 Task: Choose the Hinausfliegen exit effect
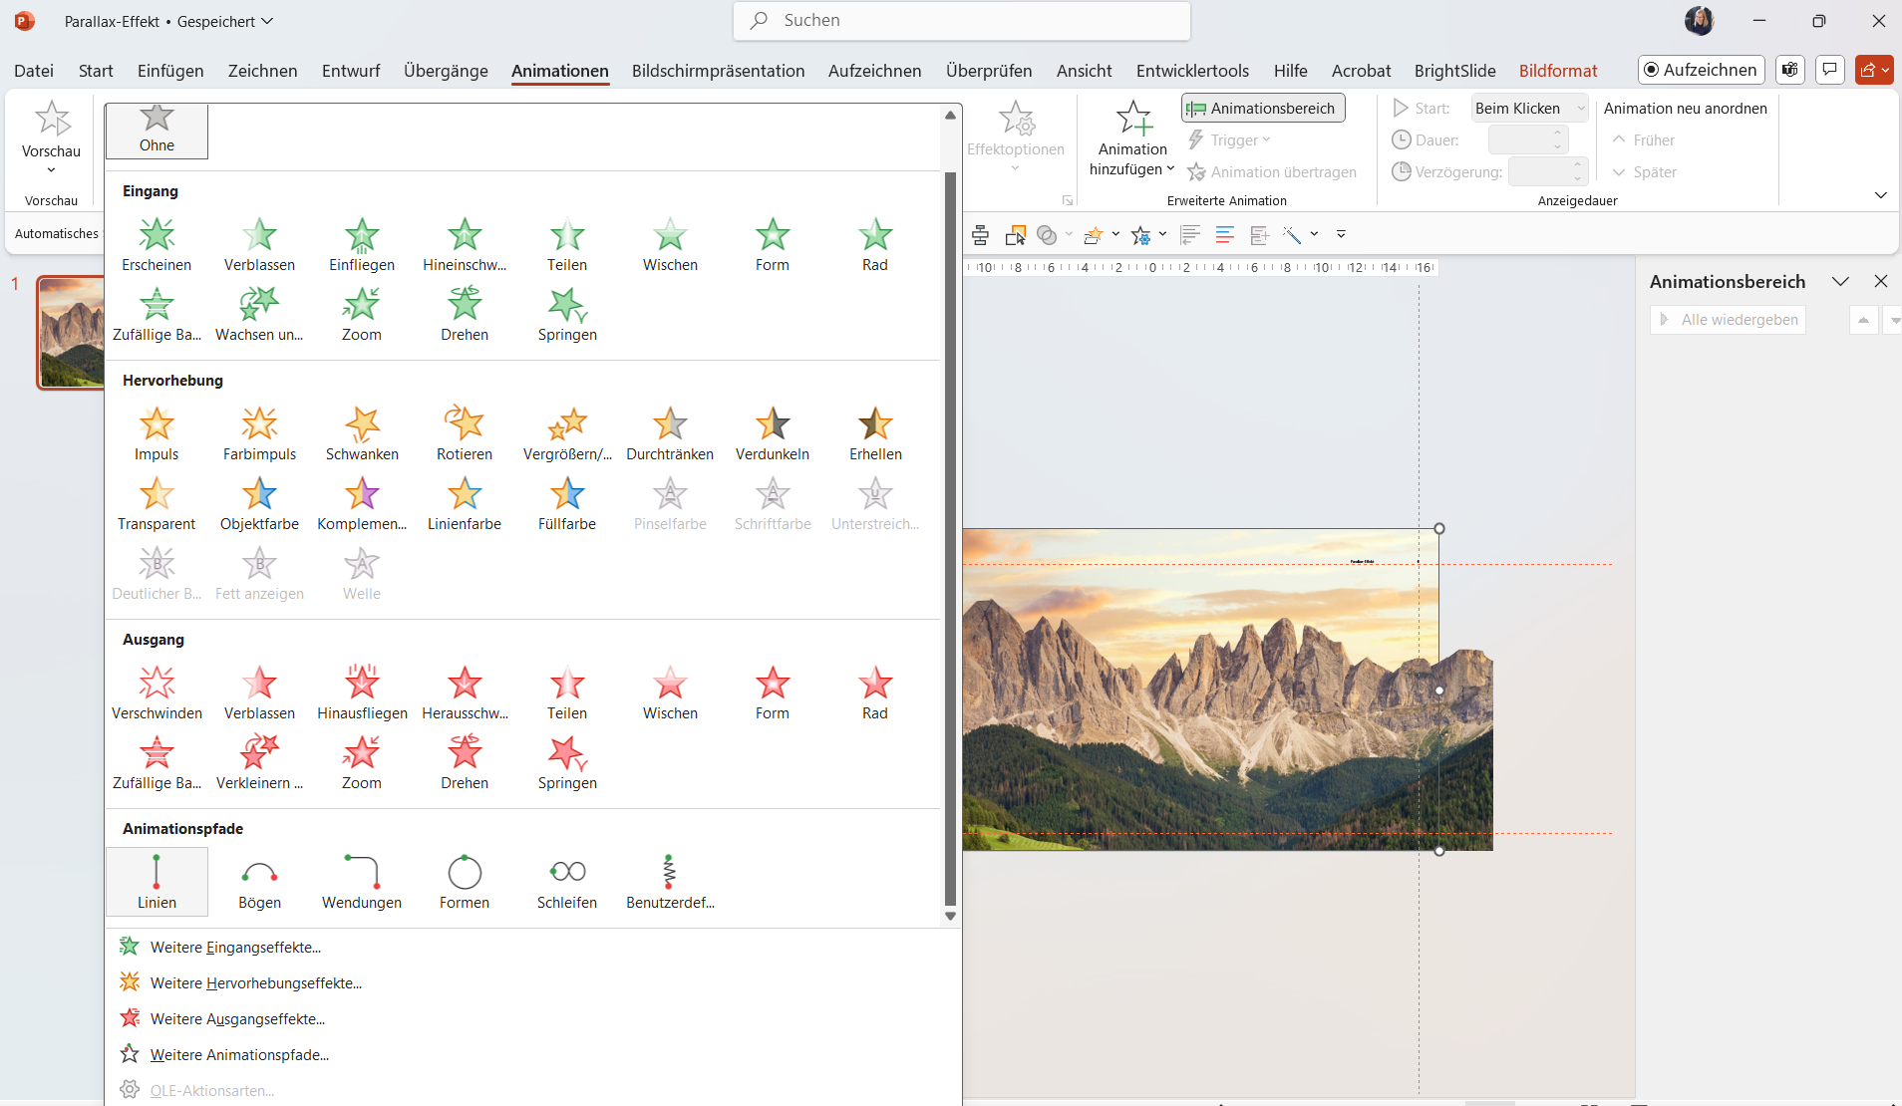coord(362,692)
